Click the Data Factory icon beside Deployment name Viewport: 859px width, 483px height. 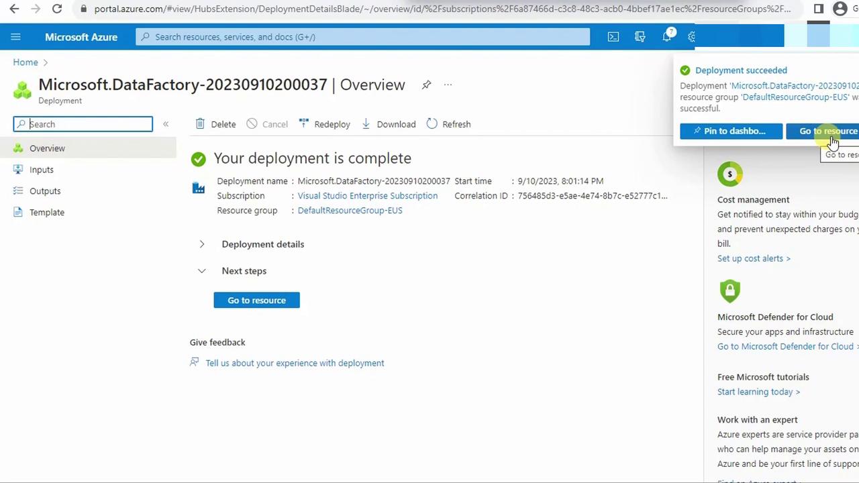(199, 189)
